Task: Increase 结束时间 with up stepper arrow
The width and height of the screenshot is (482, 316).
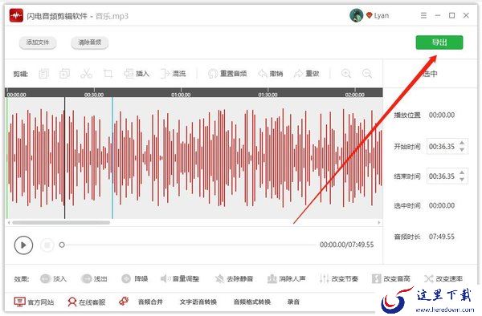Action: (462, 172)
